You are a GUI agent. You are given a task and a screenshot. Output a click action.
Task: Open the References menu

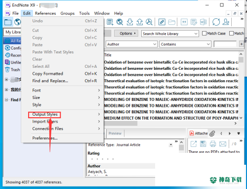click(x=45, y=13)
